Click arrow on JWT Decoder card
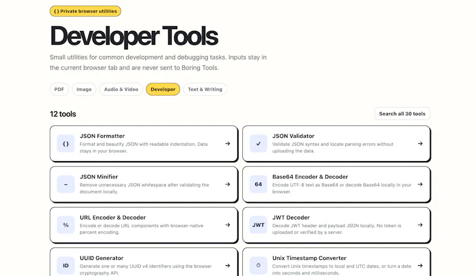The height and width of the screenshot is (276, 476). [420, 225]
